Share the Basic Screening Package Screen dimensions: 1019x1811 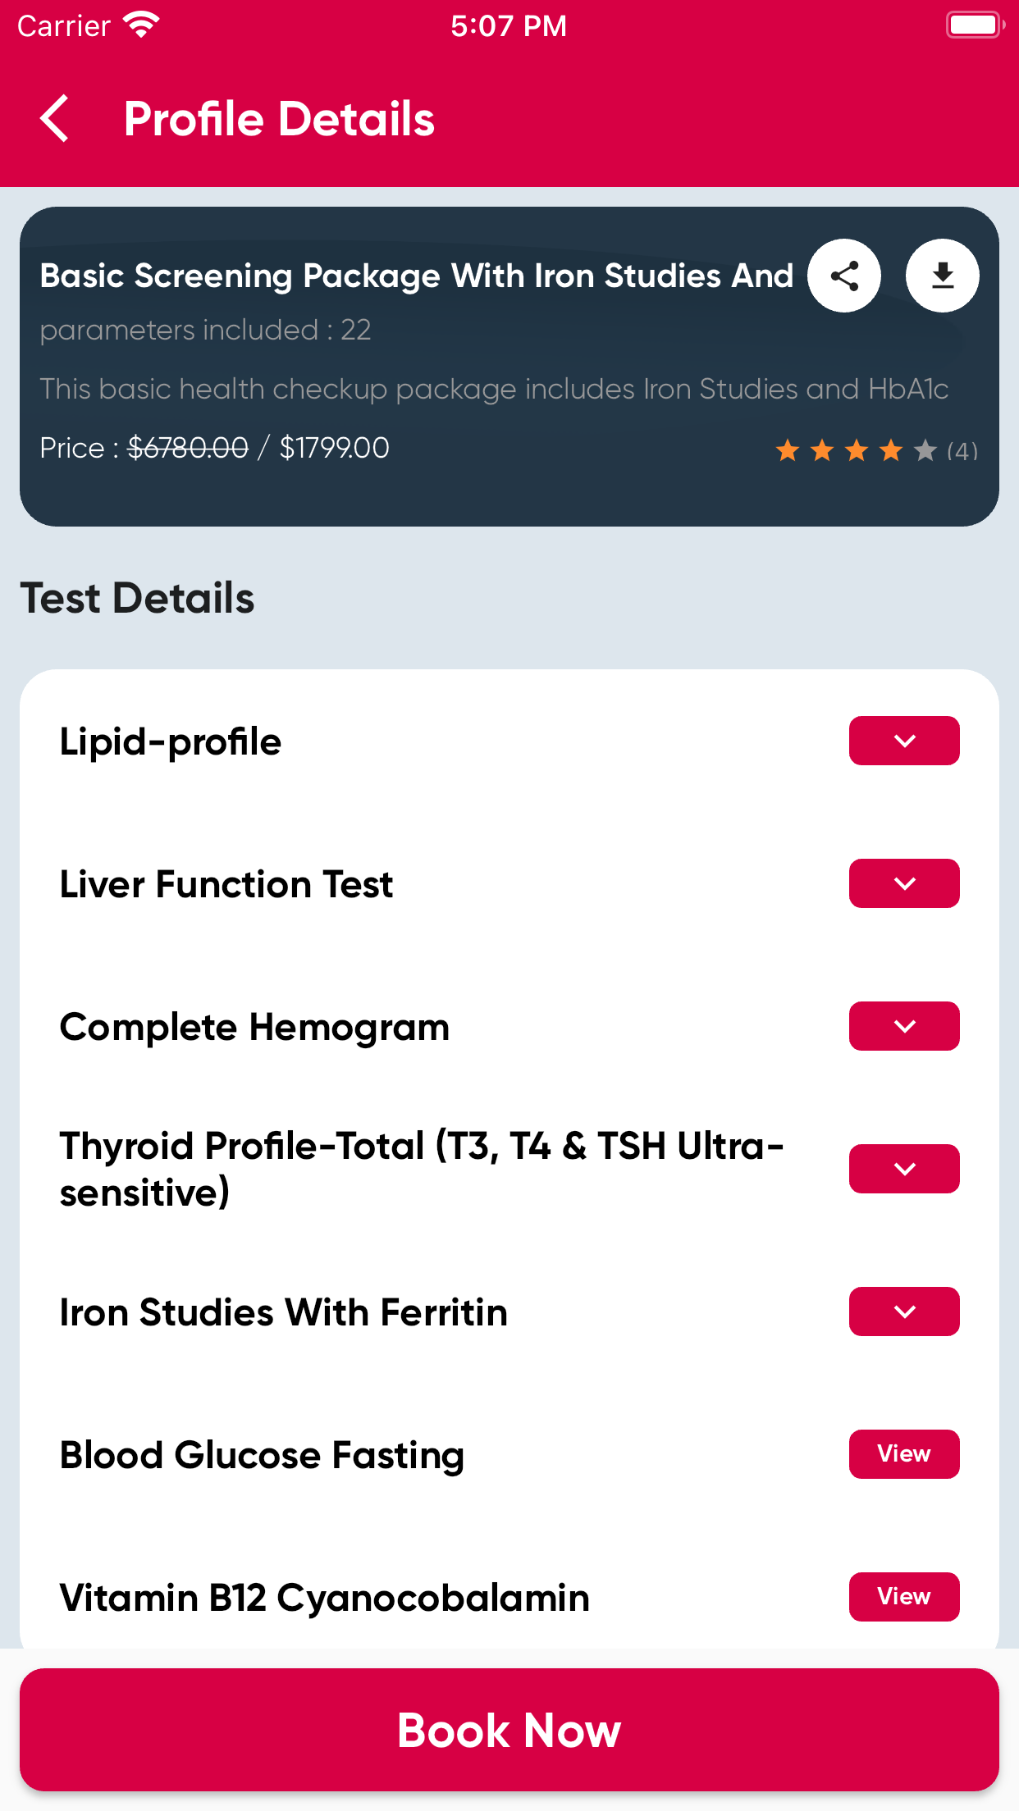[x=844, y=276]
